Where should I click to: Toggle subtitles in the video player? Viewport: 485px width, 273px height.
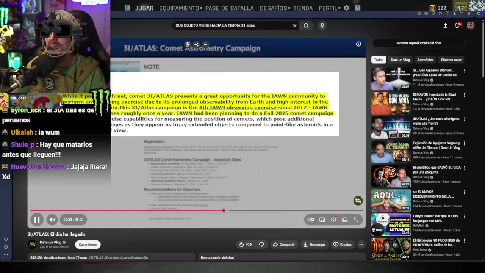pos(322,220)
